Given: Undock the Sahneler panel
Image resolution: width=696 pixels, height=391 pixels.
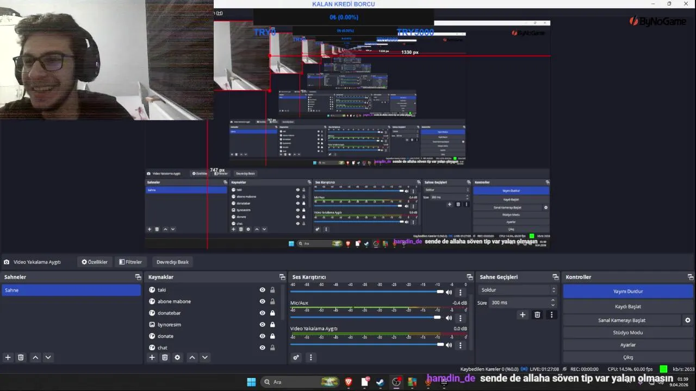Looking at the screenshot, I should (x=138, y=277).
